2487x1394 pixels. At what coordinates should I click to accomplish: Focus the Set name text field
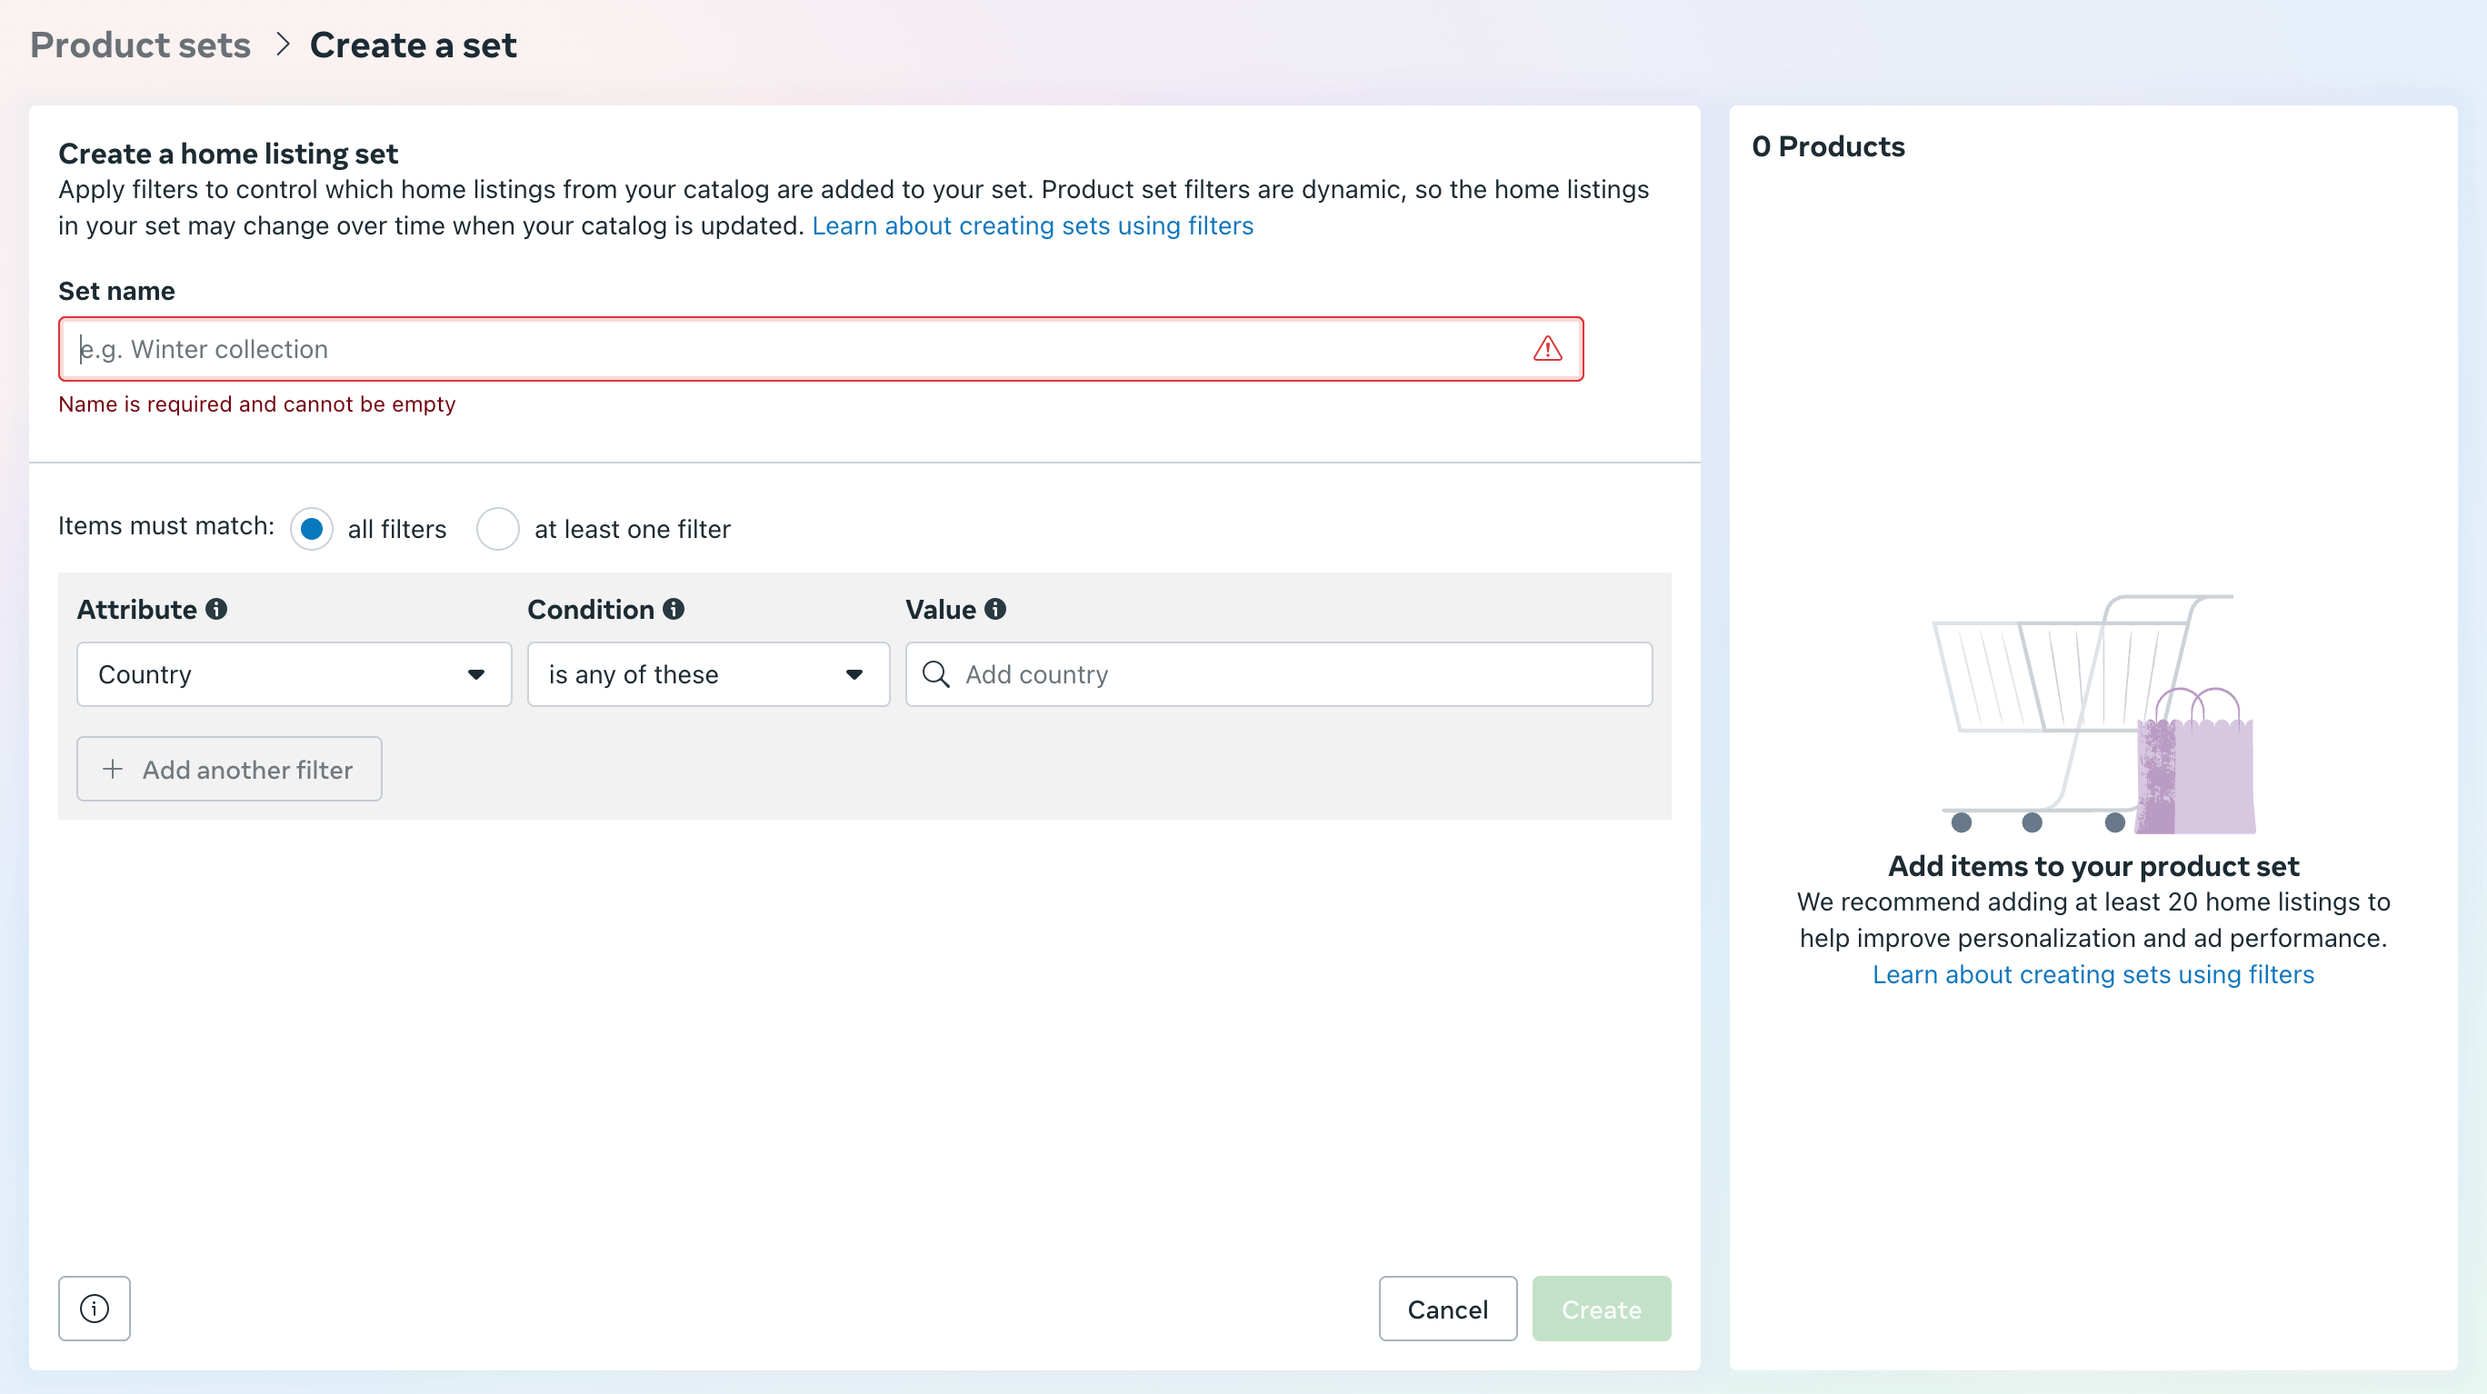pos(792,349)
